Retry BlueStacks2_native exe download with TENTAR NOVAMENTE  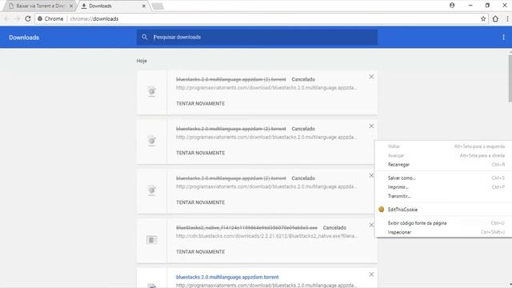(x=201, y=252)
